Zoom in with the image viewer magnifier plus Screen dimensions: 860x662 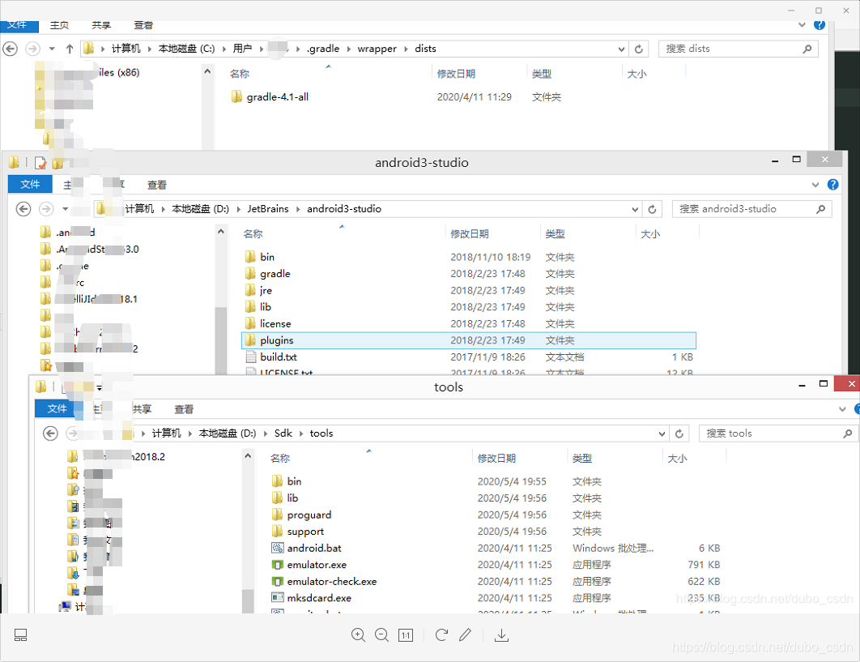(358, 635)
